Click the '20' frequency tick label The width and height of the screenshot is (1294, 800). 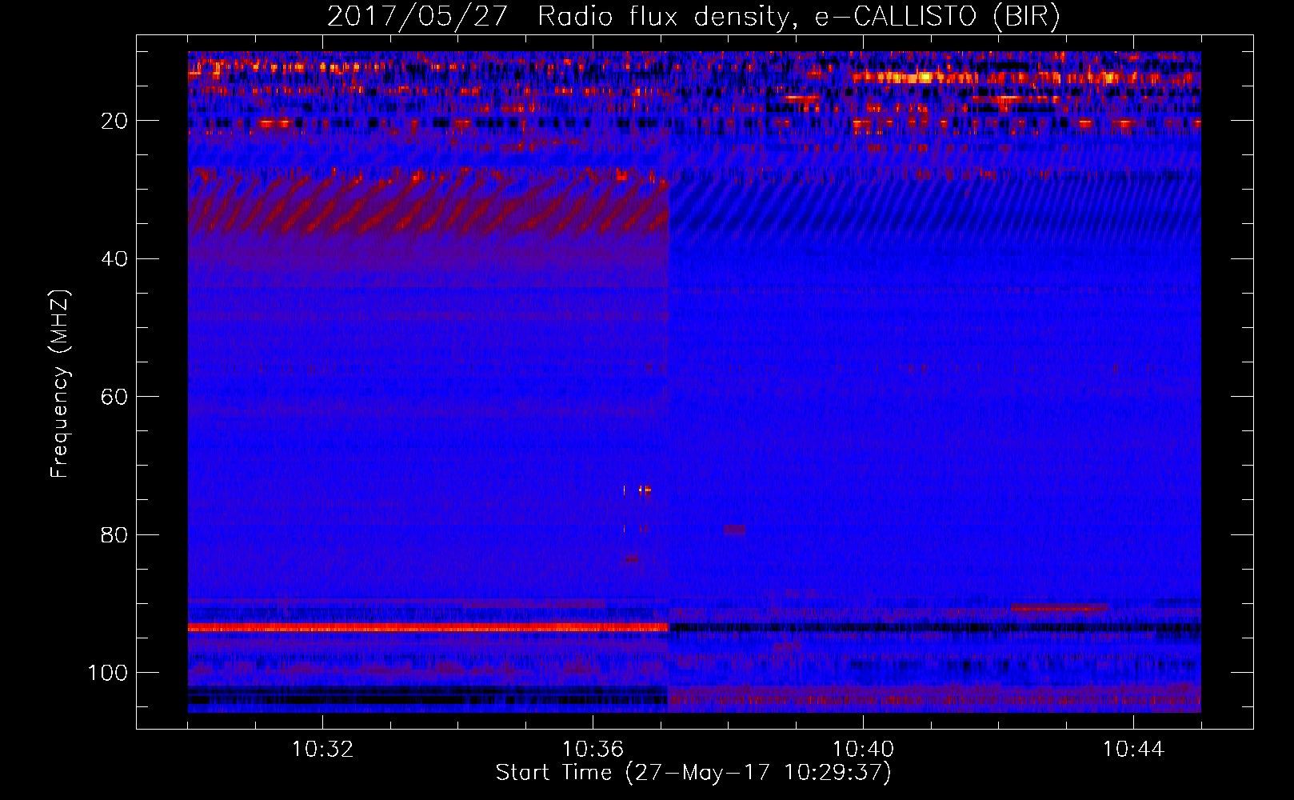[x=114, y=121]
